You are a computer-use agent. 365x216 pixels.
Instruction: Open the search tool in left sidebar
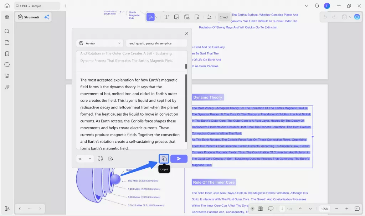tap(7, 31)
